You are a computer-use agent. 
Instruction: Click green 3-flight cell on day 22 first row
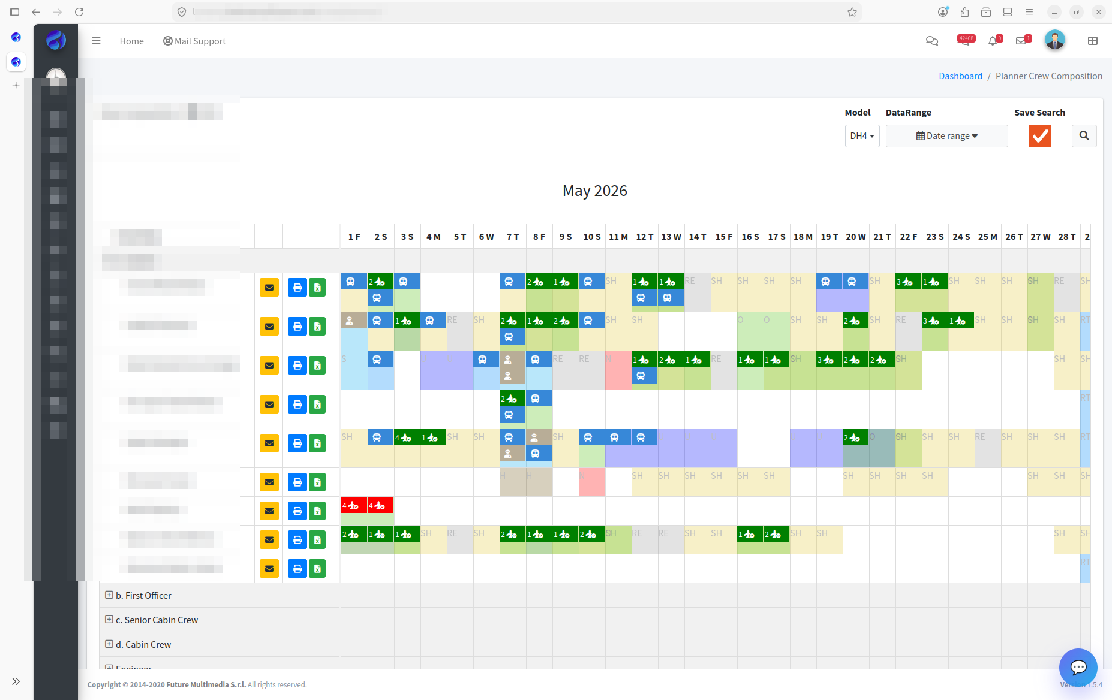coord(908,282)
